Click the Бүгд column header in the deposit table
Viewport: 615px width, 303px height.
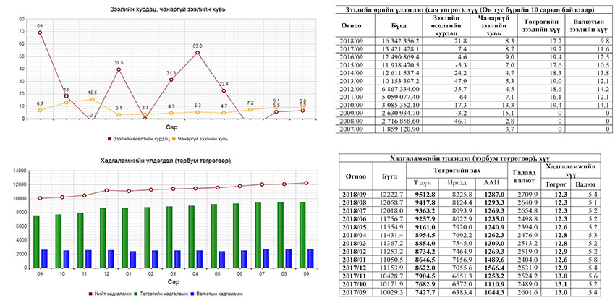389,176
